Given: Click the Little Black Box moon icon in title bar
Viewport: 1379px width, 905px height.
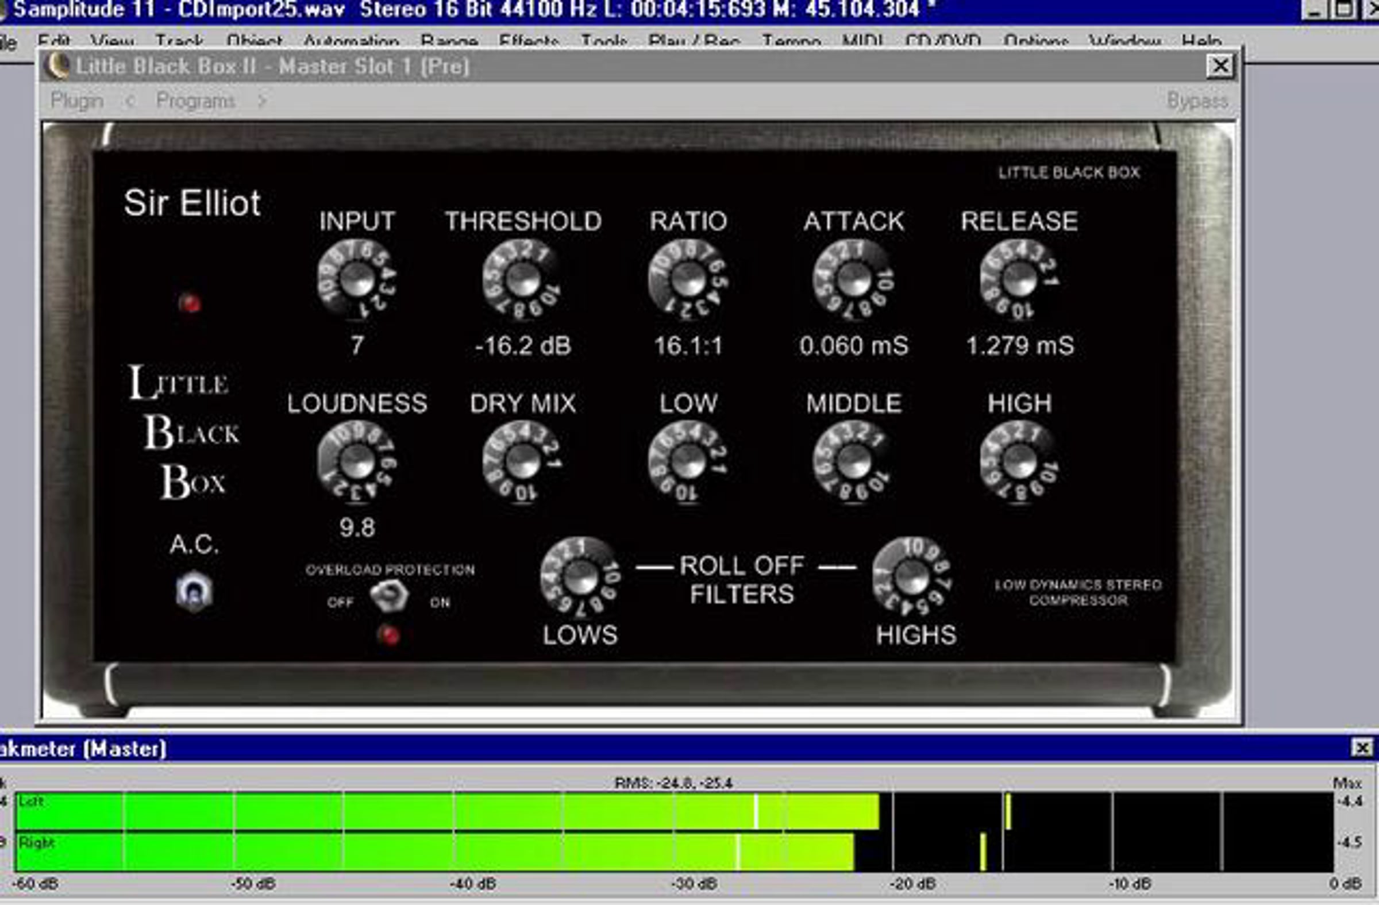Looking at the screenshot, I should [57, 66].
